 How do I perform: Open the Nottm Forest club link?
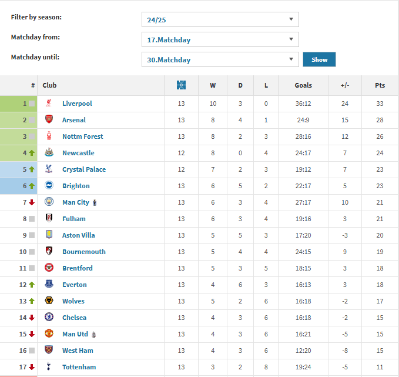tap(83, 136)
